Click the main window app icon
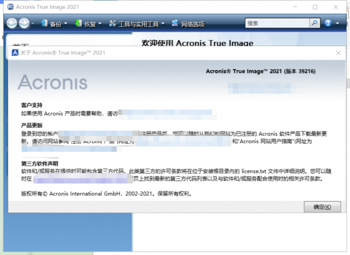Image resolution: width=350 pixels, height=255 pixels. (x=10, y=7)
